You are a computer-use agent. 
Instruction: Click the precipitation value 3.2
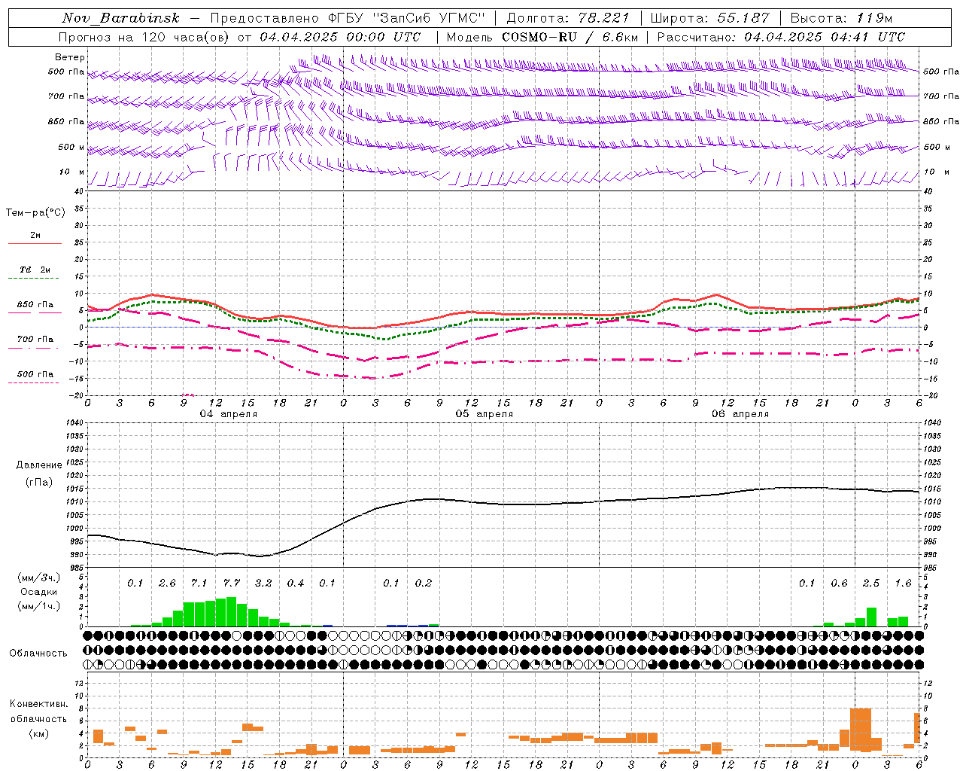tap(263, 583)
